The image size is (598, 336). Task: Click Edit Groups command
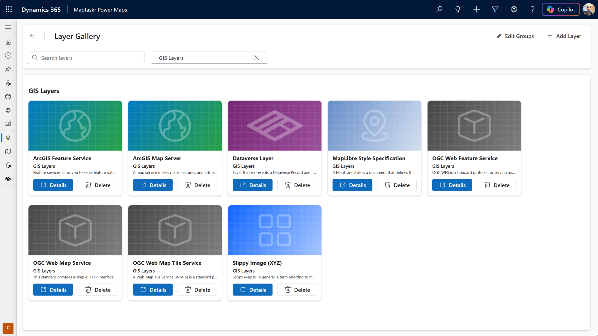click(x=515, y=36)
